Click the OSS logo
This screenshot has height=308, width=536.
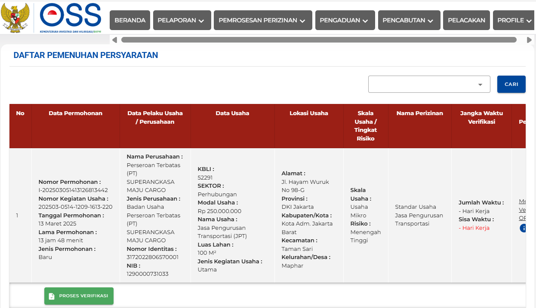click(x=70, y=17)
